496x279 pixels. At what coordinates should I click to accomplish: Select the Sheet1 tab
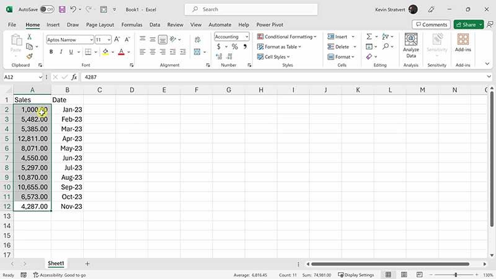(x=56, y=263)
